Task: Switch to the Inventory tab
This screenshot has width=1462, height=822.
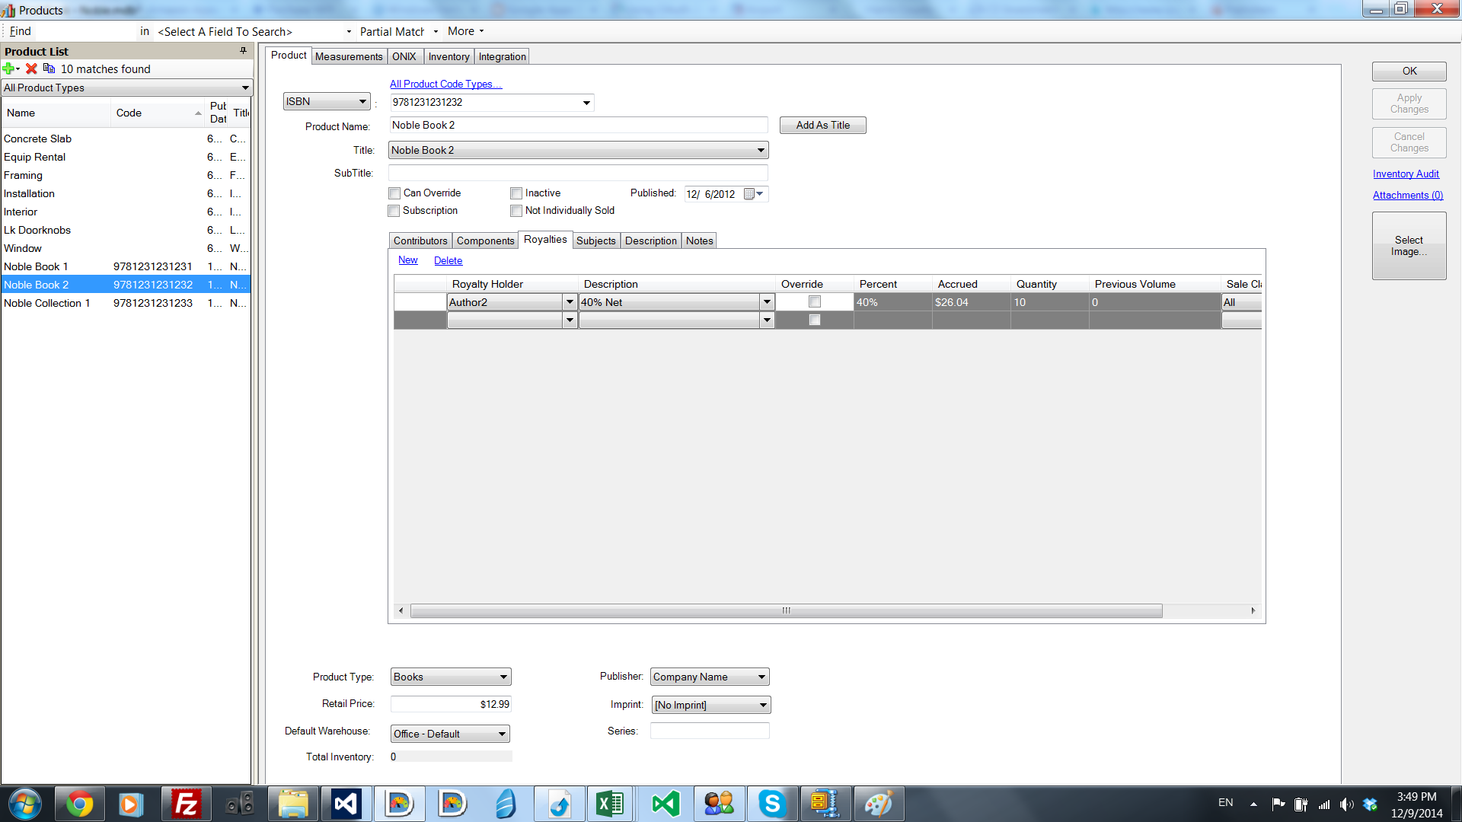Action: click(448, 56)
